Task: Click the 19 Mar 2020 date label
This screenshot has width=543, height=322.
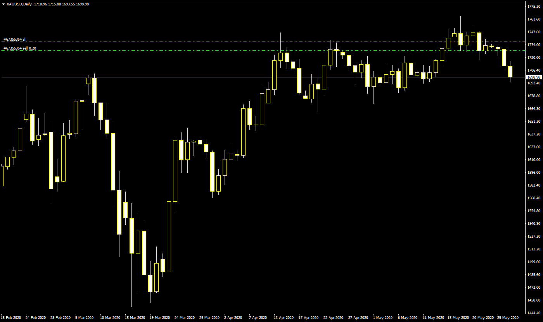Action: [x=160, y=318]
